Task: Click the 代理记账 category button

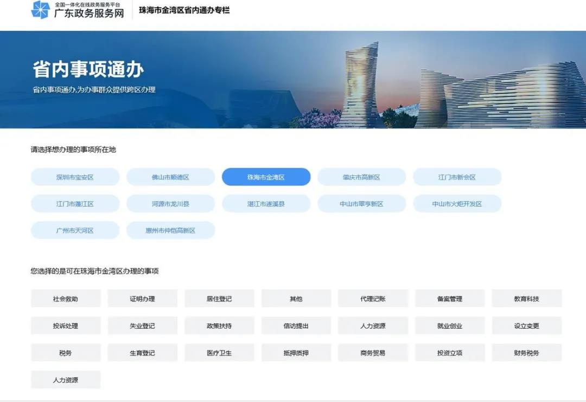Action: (x=373, y=299)
